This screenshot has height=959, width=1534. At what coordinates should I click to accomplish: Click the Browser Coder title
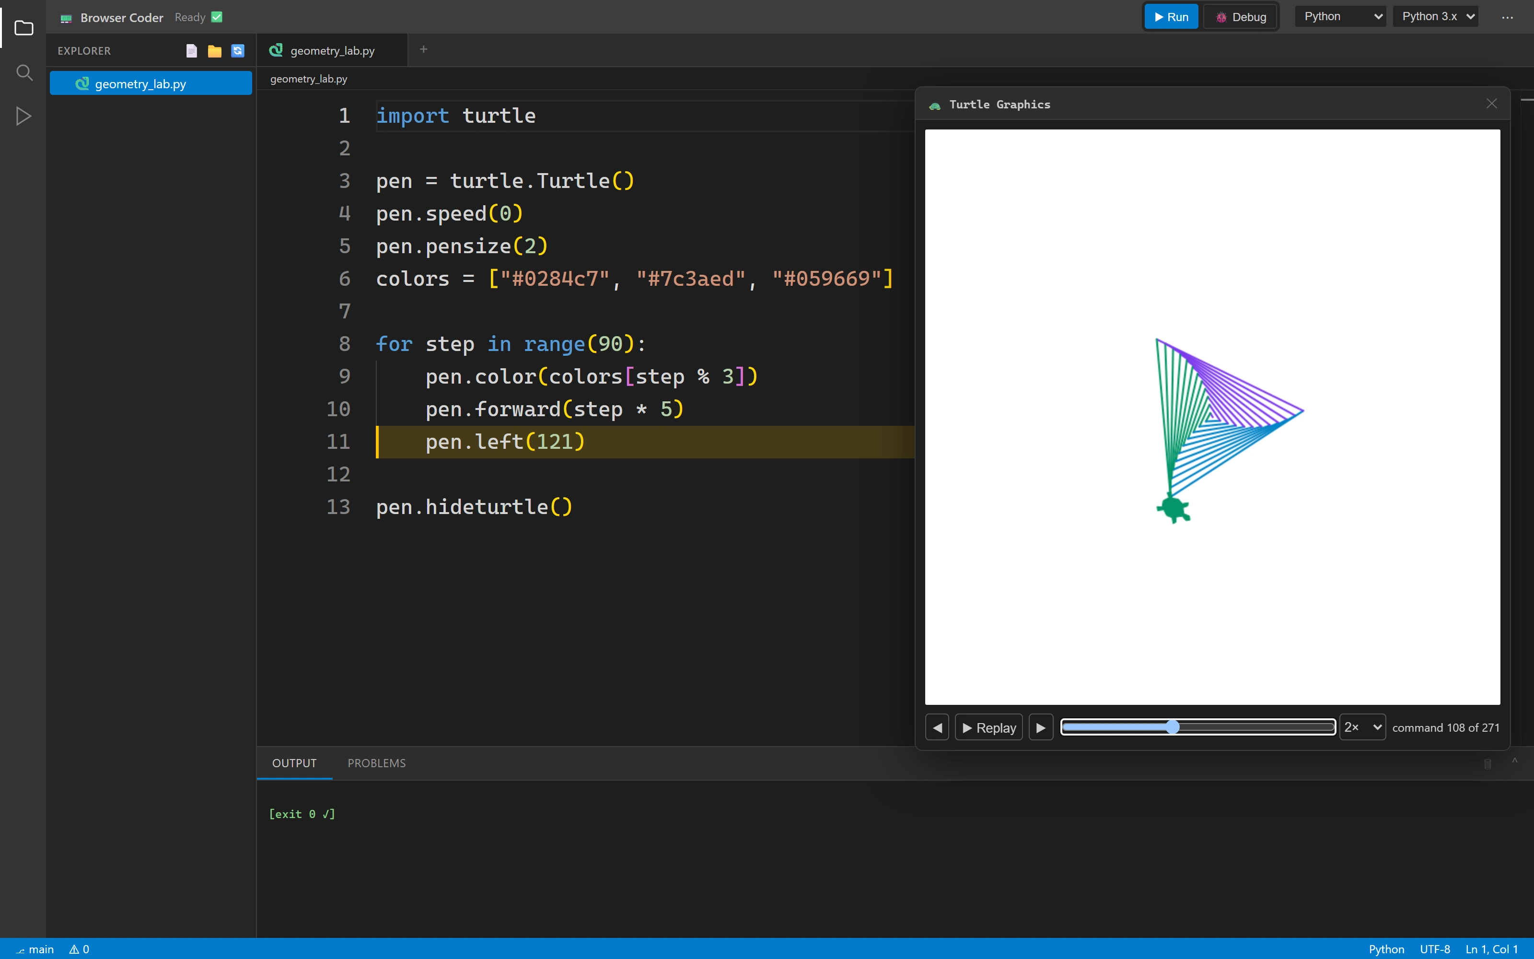[x=122, y=18]
